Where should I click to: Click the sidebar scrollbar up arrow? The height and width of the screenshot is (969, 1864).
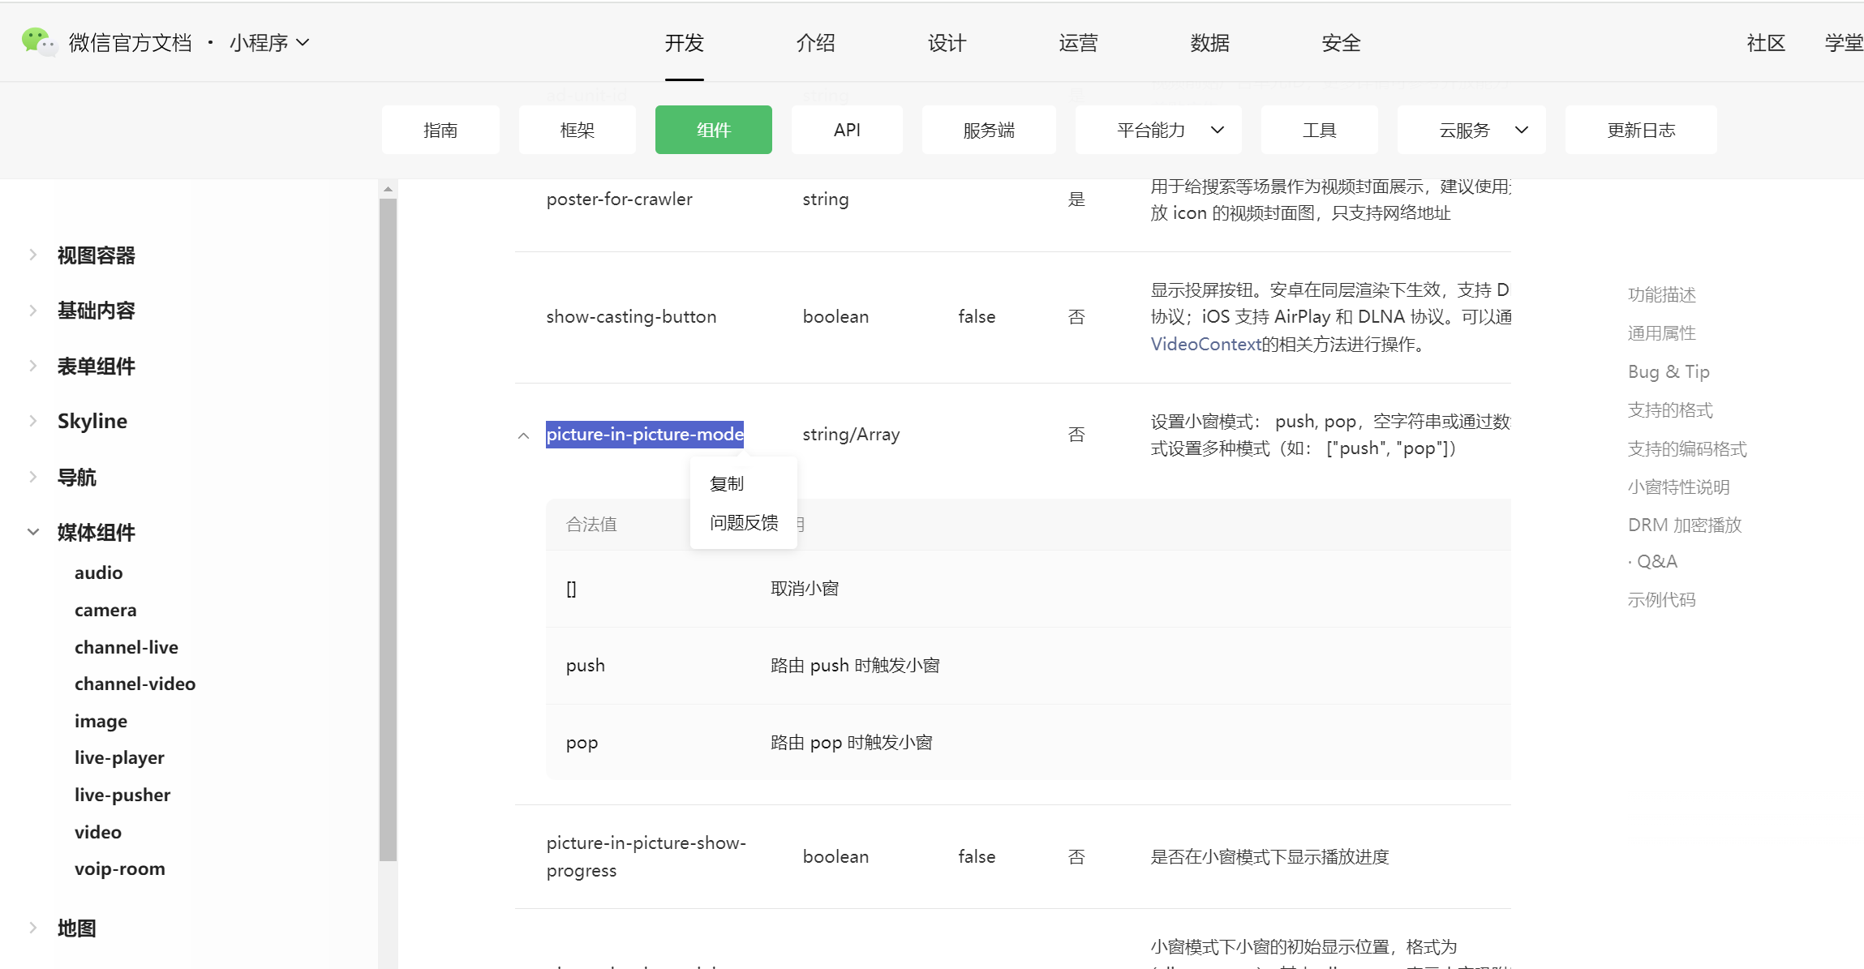coord(388,189)
